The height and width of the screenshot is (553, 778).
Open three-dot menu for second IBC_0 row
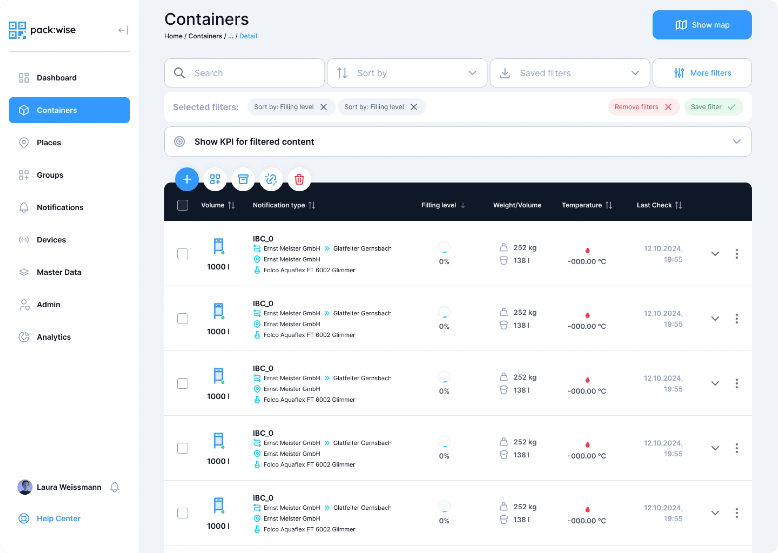tap(737, 319)
